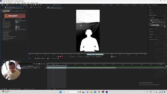Open the Character panel
167x94 pixels.
pyautogui.click(x=151, y=32)
